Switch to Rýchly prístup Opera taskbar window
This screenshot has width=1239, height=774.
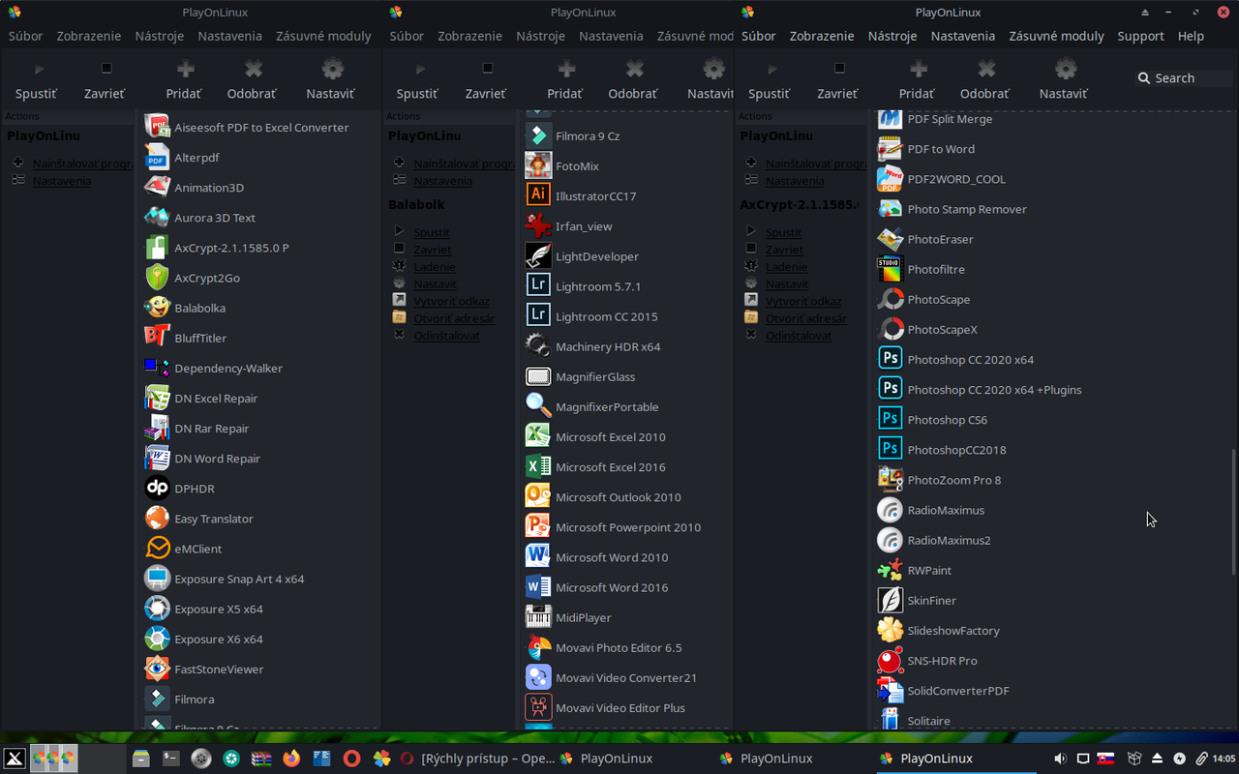(476, 759)
